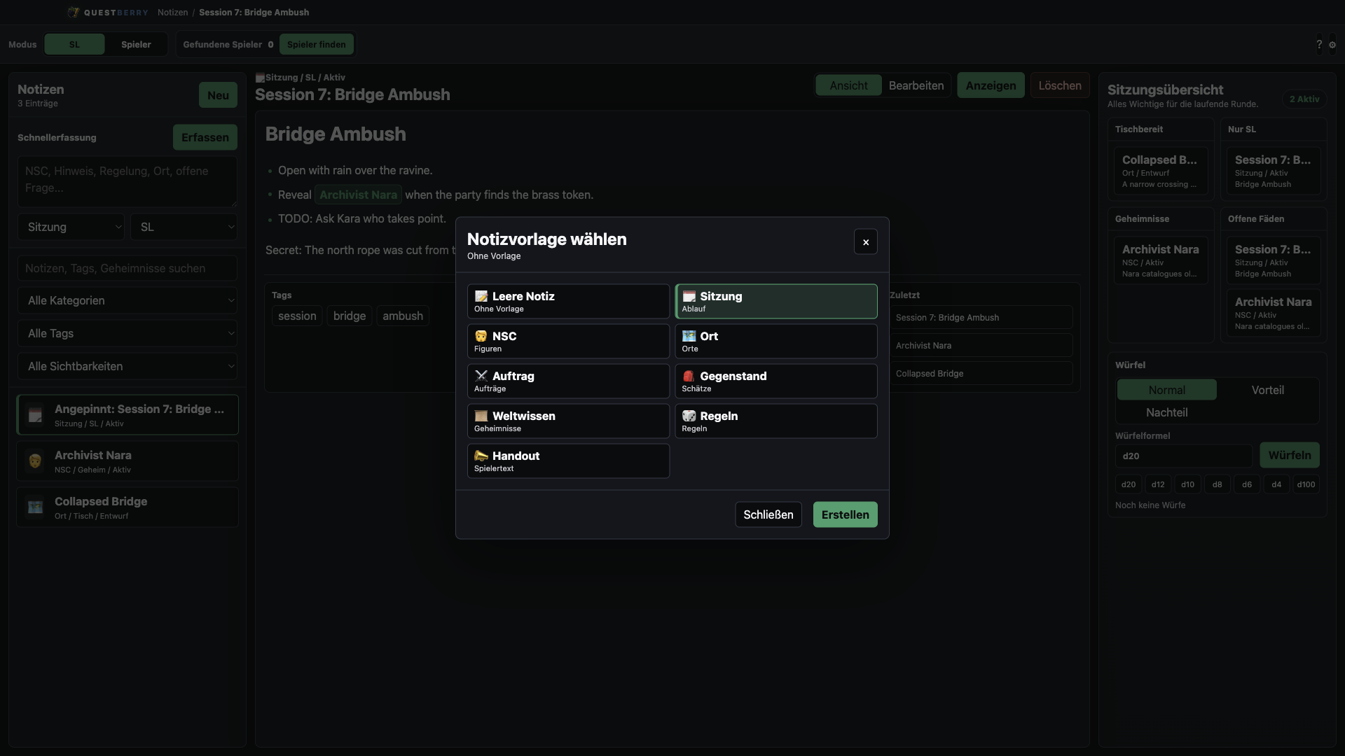Click the d12 quick dice button

pos(1158,484)
